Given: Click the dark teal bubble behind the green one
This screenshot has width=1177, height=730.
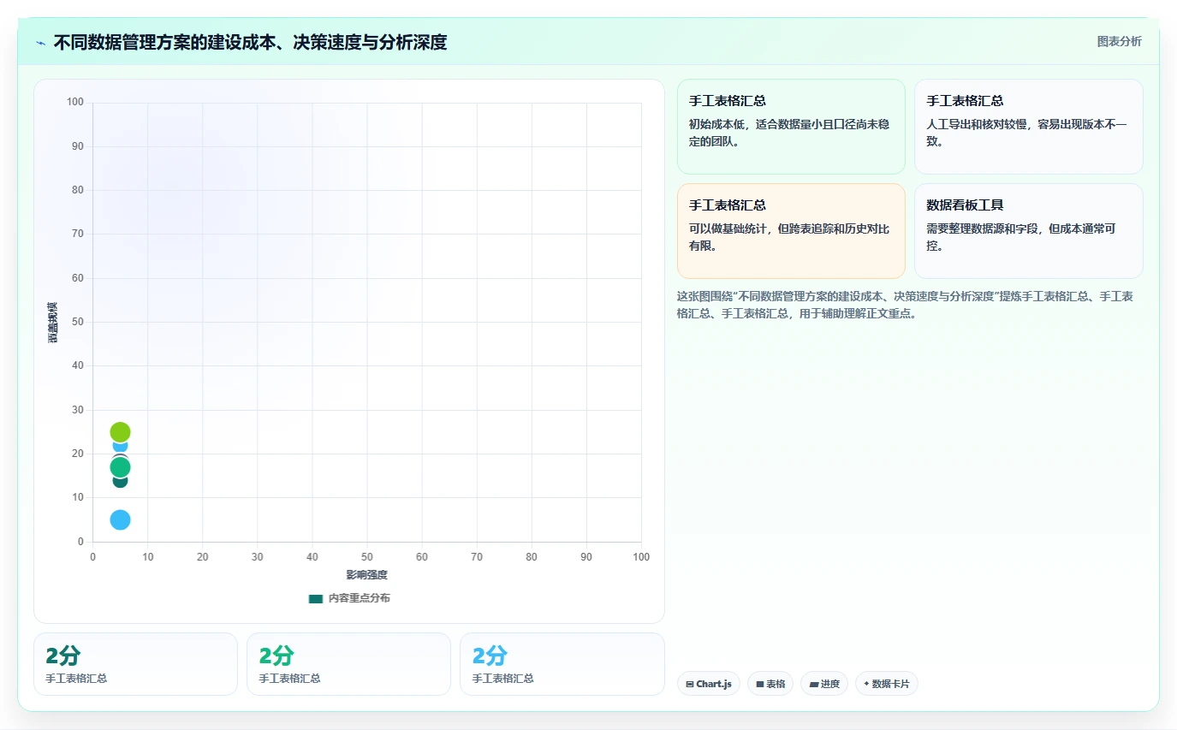Looking at the screenshot, I should [120, 481].
